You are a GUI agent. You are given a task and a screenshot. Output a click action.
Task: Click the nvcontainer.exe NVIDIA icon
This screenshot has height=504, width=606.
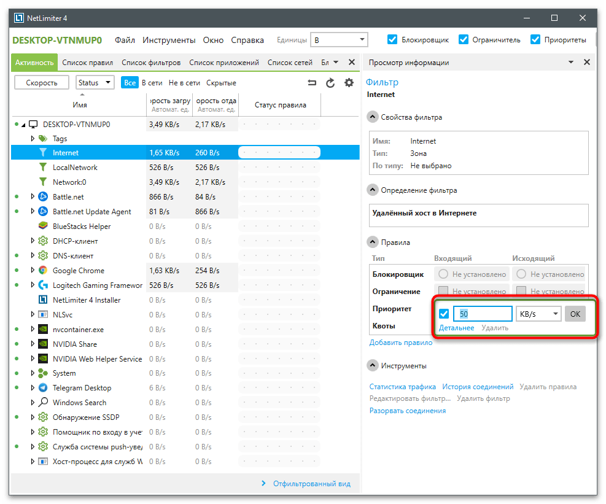[x=43, y=329]
